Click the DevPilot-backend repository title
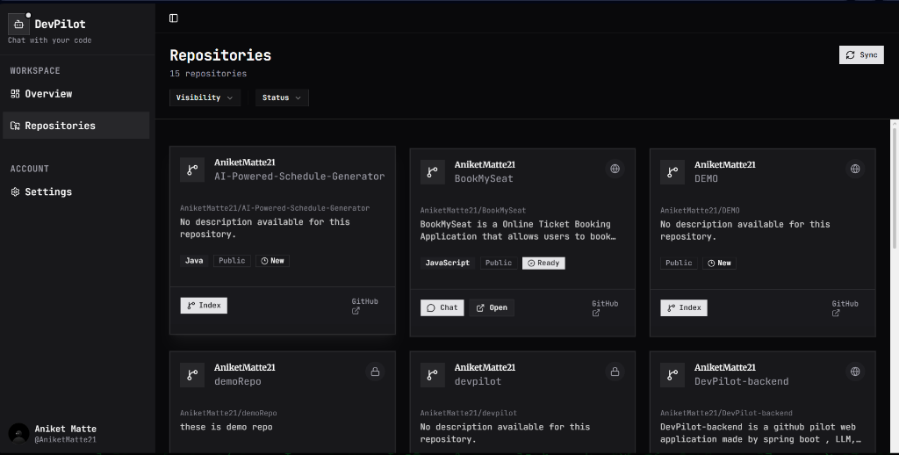Image resolution: width=899 pixels, height=455 pixels. [x=741, y=381]
